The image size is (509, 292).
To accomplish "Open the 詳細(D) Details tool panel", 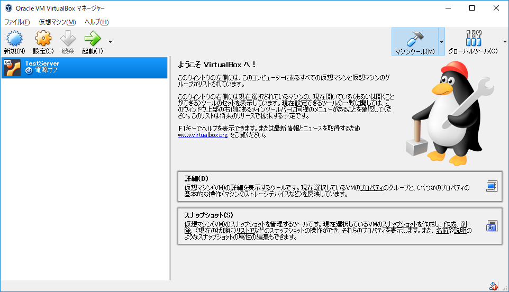I will (x=340, y=187).
